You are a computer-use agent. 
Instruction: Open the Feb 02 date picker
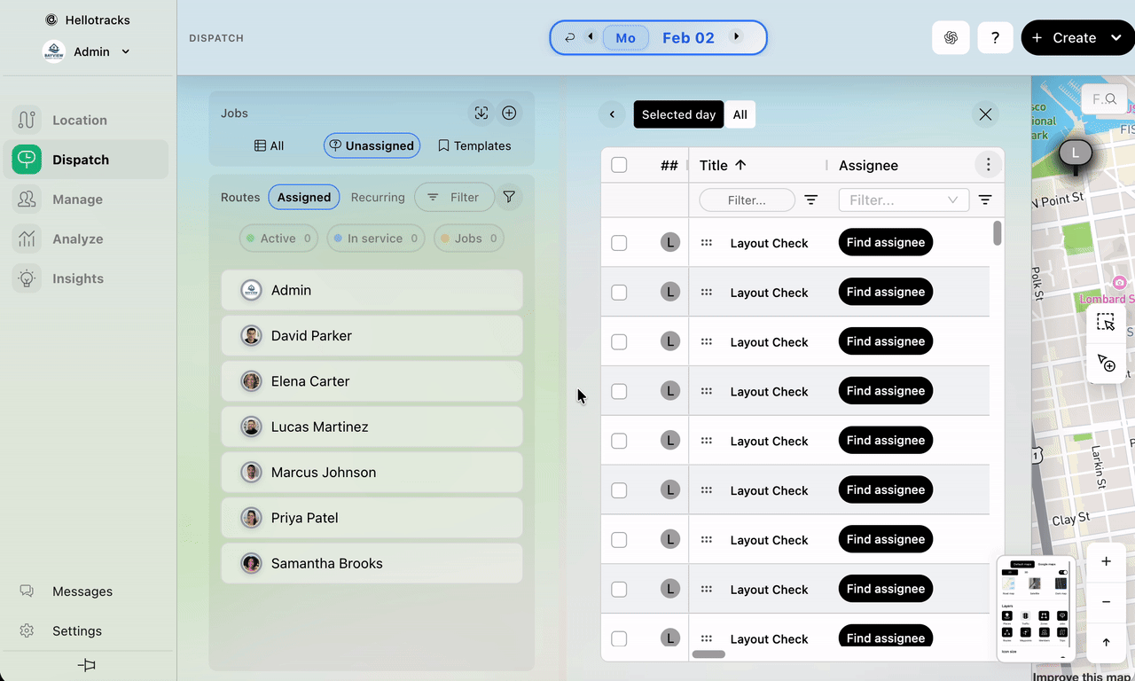pyautogui.click(x=688, y=37)
